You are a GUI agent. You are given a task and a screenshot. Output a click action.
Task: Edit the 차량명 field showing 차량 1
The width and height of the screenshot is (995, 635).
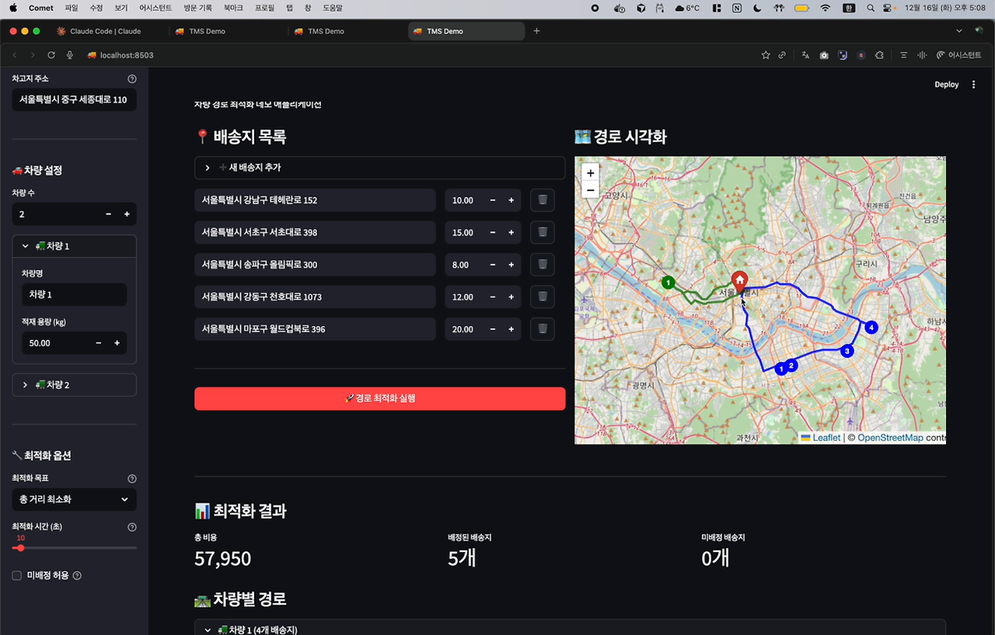click(x=75, y=295)
